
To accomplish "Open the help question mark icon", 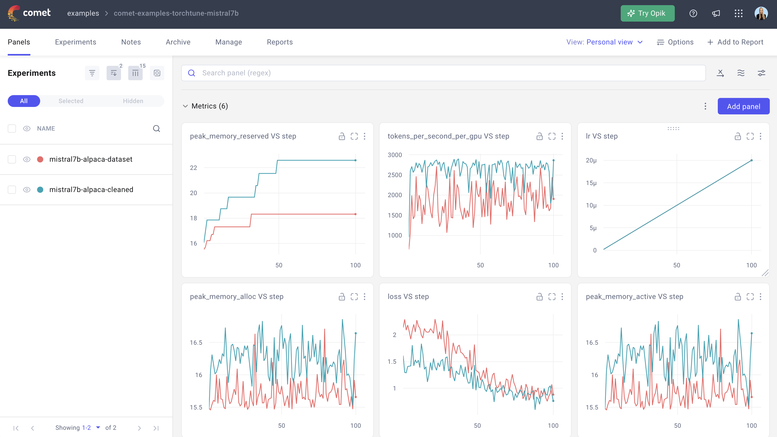I will (x=693, y=13).
